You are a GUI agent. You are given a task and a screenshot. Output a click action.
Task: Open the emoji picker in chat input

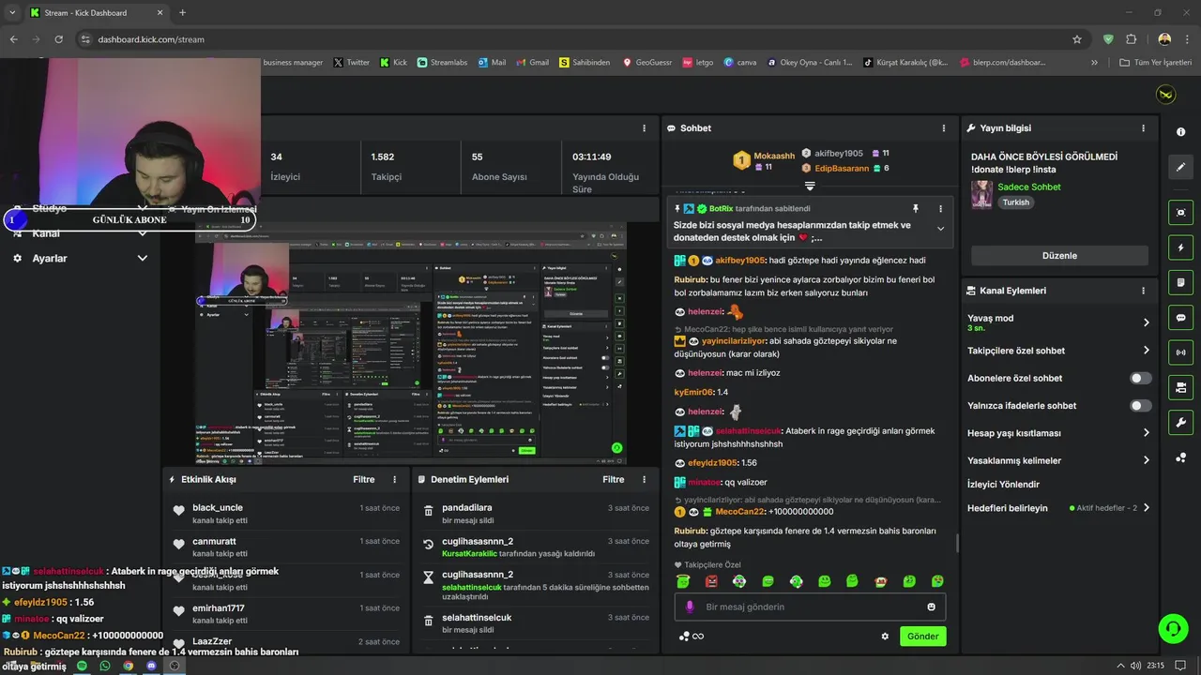point(931,607)
